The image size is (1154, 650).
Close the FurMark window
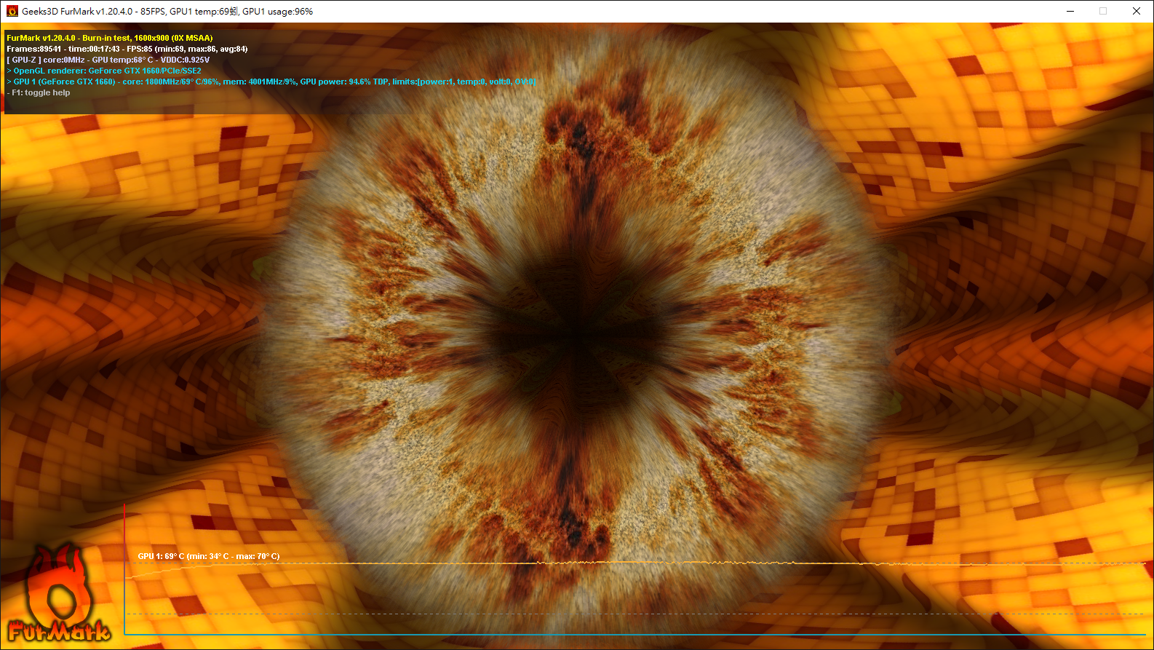[1137, 11]
